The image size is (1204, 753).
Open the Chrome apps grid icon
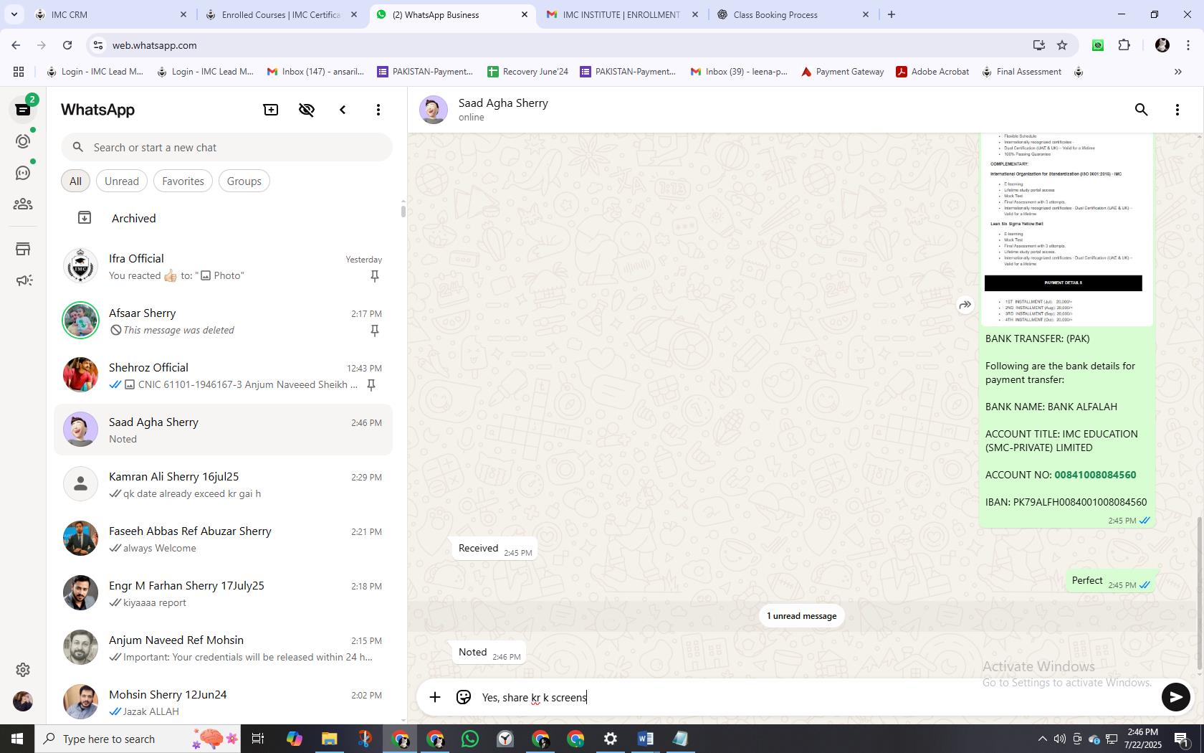19,72
